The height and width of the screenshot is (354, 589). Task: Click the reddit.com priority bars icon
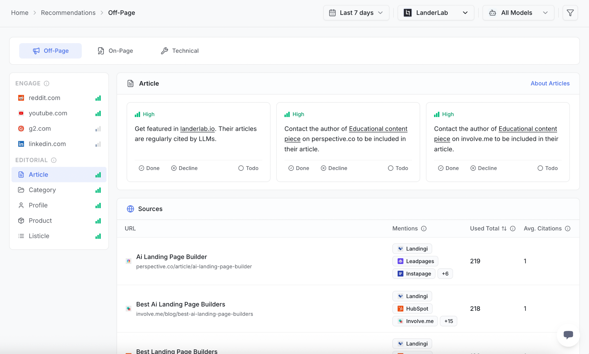click(x=98, y=98)
